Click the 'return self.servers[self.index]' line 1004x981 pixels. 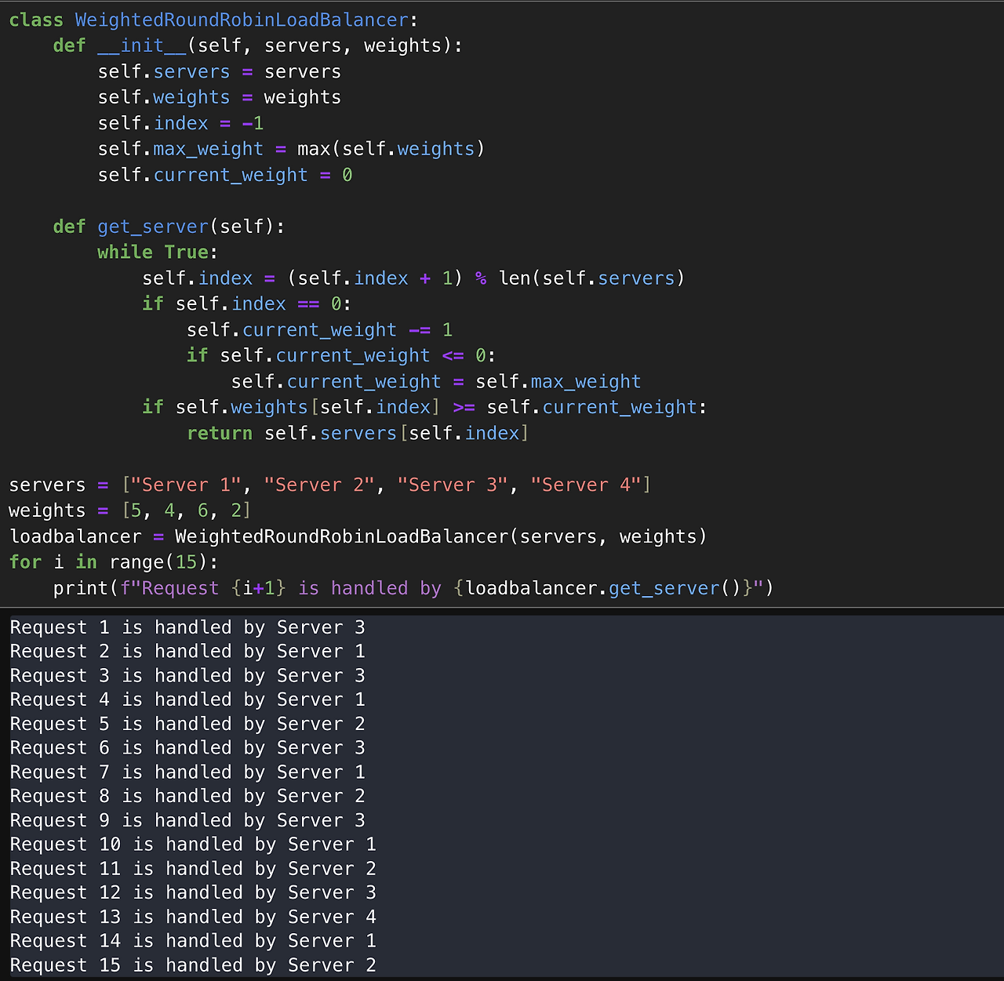[358, 434]
